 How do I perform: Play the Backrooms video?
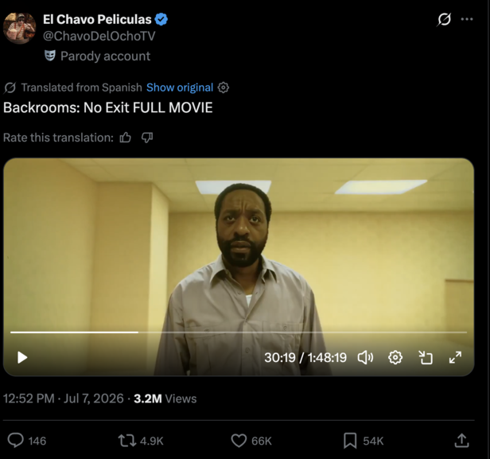click(22, 357)
